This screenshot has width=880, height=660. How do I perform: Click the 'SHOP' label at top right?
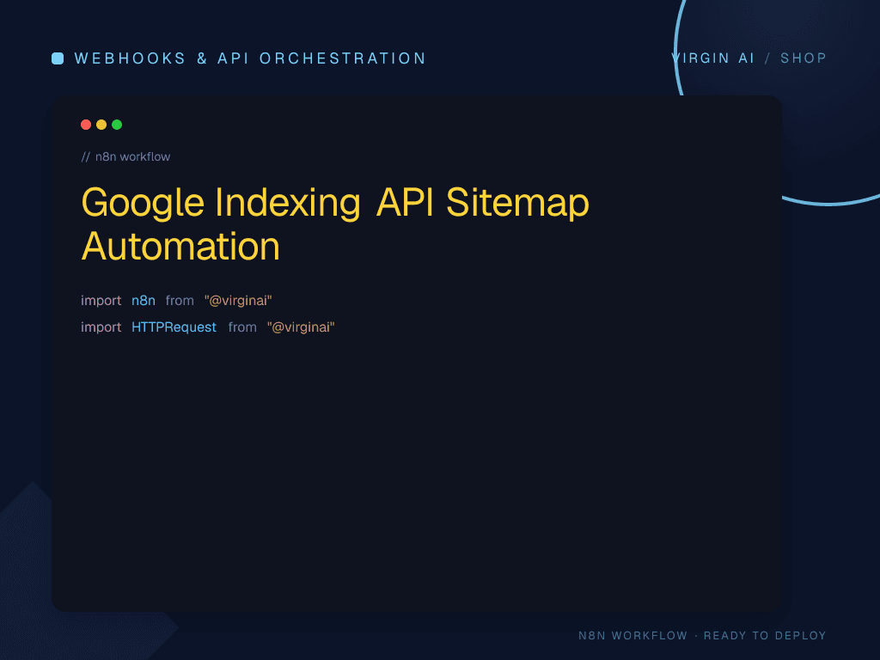[804, 58]
